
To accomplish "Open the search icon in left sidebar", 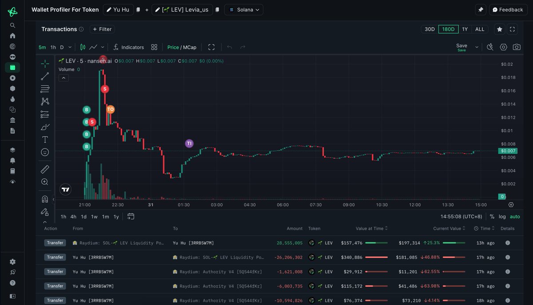I will (12, 25).
